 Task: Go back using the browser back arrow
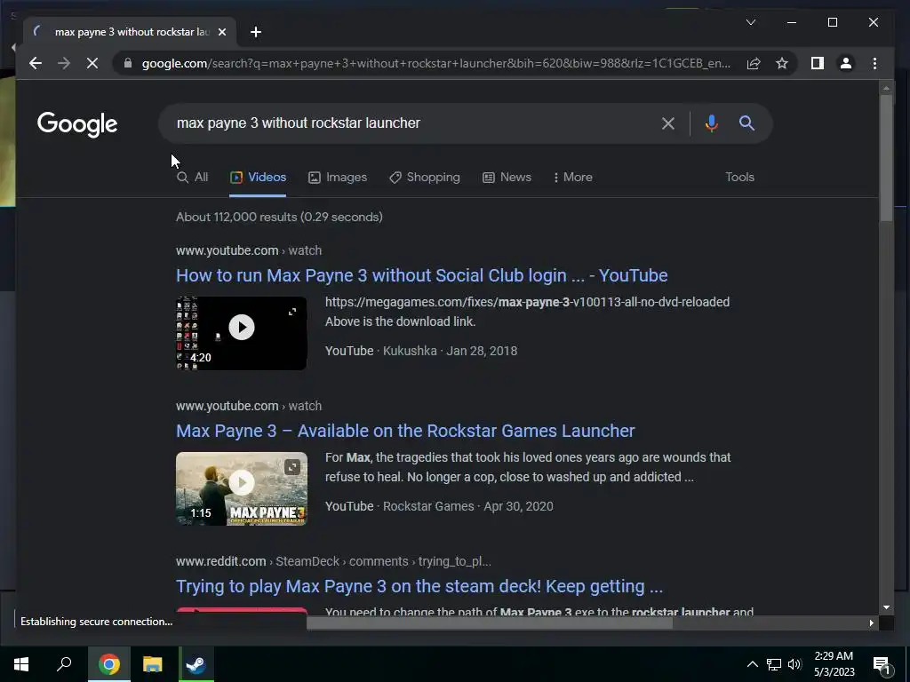point(36,63)
